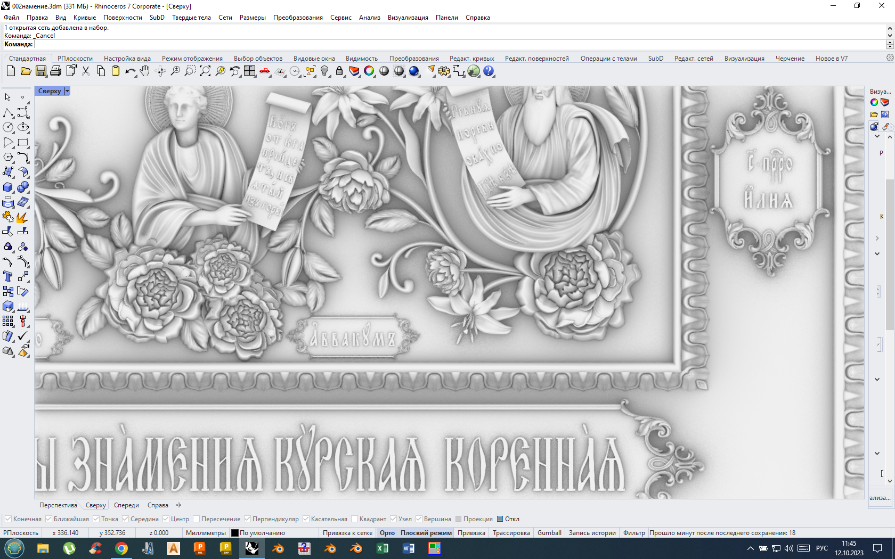Toggle the Ближайшая osnap checkbox

pyautogui.click(x=48, y=519)
